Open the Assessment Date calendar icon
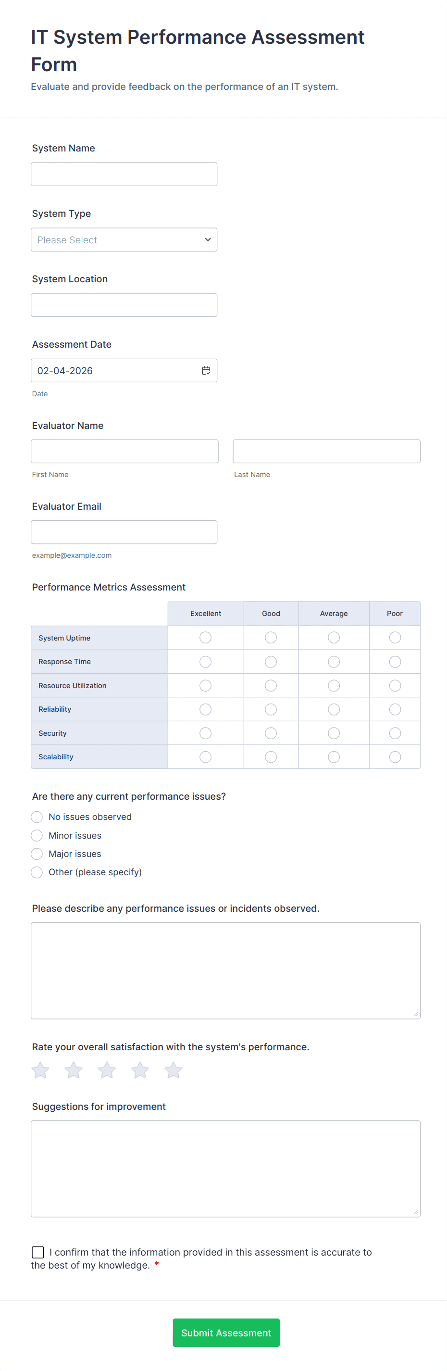The height and width of the screenshot is (1371, 447). coord(206,370)
